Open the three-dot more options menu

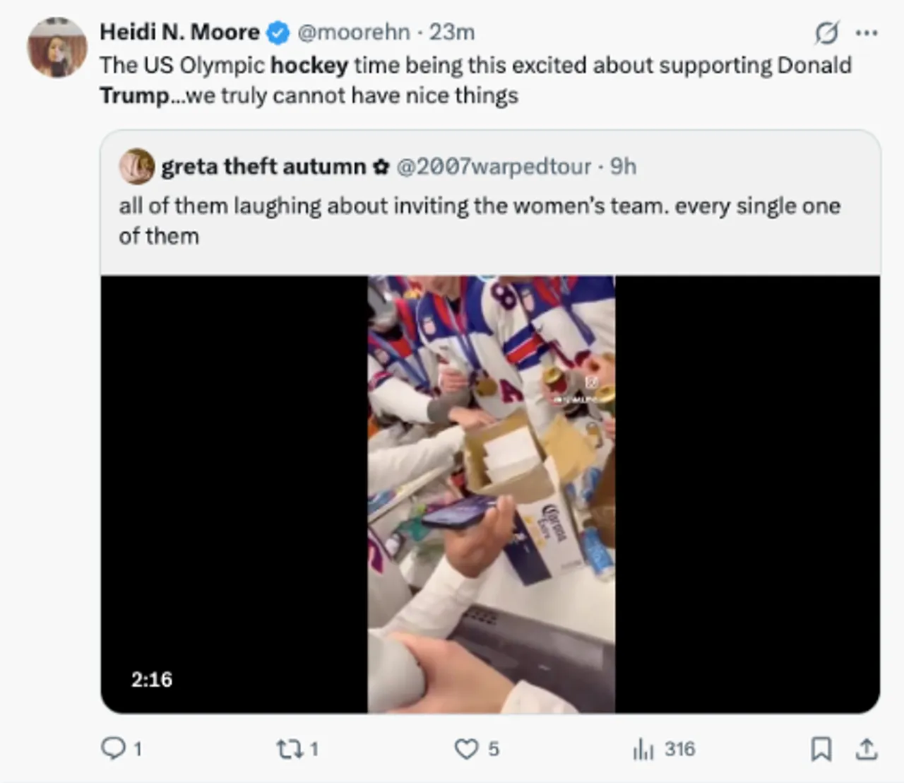(867, 33)
